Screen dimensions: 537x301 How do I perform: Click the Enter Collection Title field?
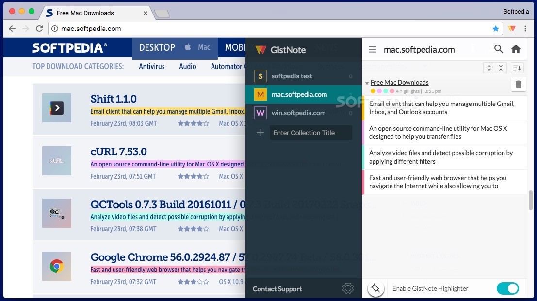pos(310,133)
